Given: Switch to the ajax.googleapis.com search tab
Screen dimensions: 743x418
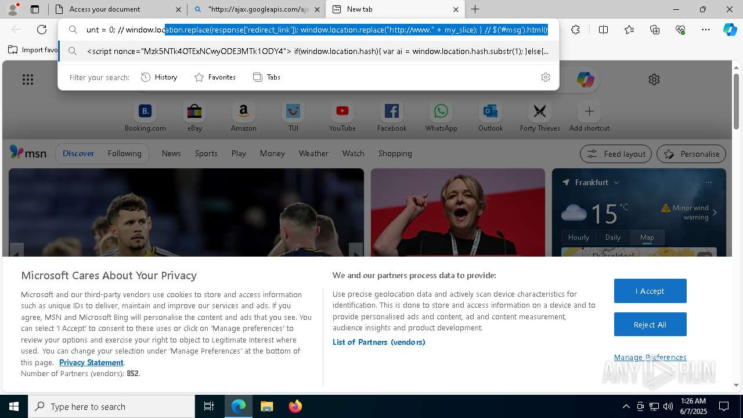Looking at the screenshot, I should (257, 9).
